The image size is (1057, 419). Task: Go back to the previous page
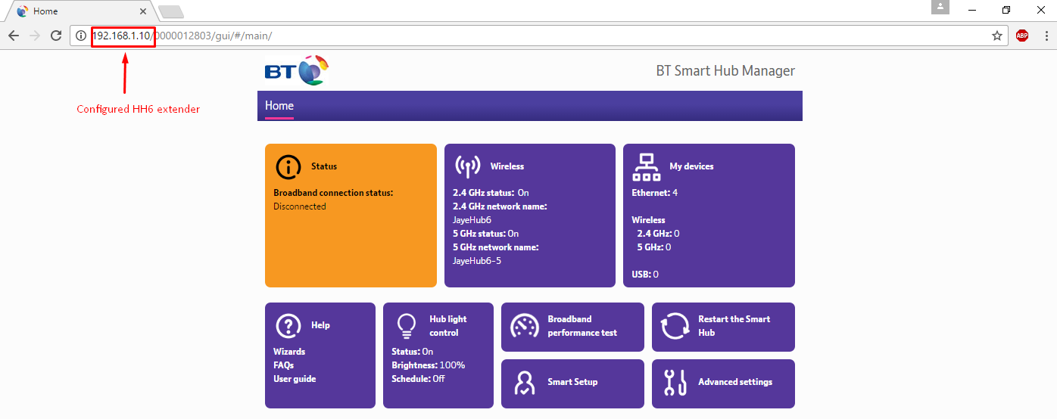tap(14, 36)
